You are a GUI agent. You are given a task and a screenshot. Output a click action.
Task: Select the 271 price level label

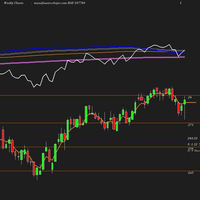(x=190, y=125)
